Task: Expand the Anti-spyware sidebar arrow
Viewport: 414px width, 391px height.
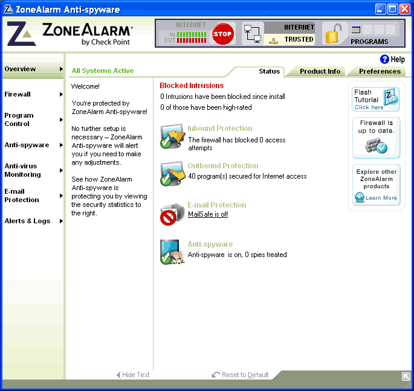Action: point(61,145)
